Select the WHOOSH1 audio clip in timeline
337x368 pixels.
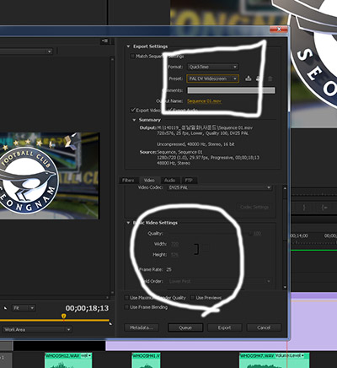pos(146,360)
